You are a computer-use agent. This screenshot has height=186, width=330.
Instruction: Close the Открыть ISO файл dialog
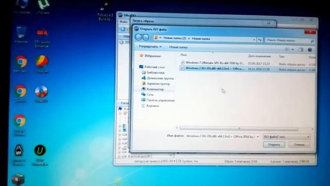click(310, 32)
